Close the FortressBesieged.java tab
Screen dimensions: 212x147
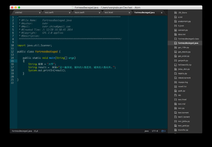(x=162, y=13)
